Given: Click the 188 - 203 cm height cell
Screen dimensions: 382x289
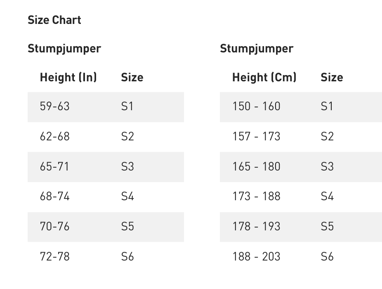Looking at the screenshot, I should tap(256, 257).
